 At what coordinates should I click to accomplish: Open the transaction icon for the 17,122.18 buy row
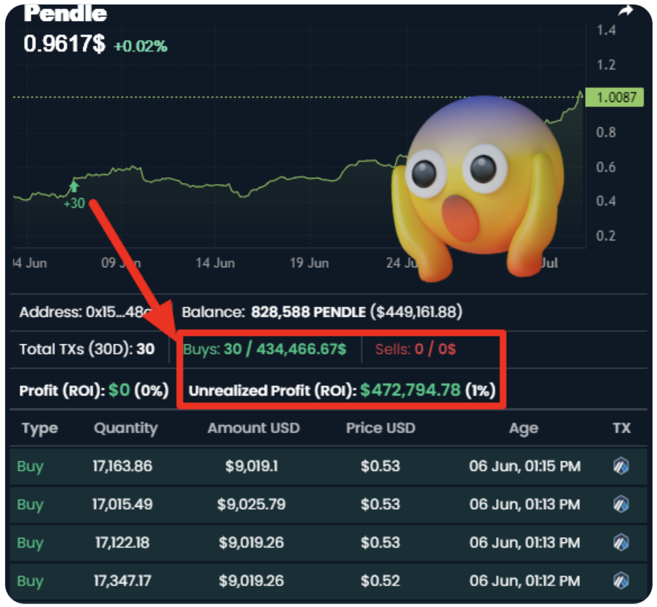tap(621, 542)
